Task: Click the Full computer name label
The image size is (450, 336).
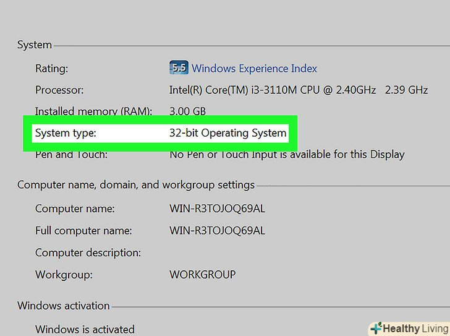Action: [x=83, y=231]
